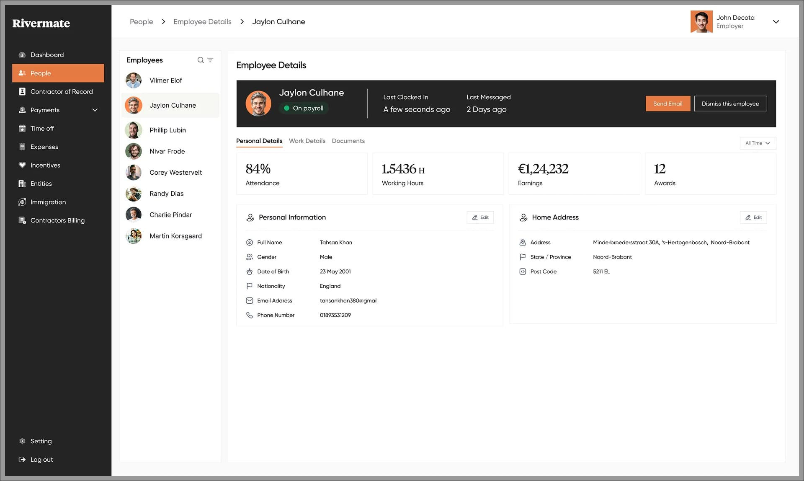The height and width of the screenshot is (481, 804).
Task: Select employee Randy Dias
Action: click(166, 194)
